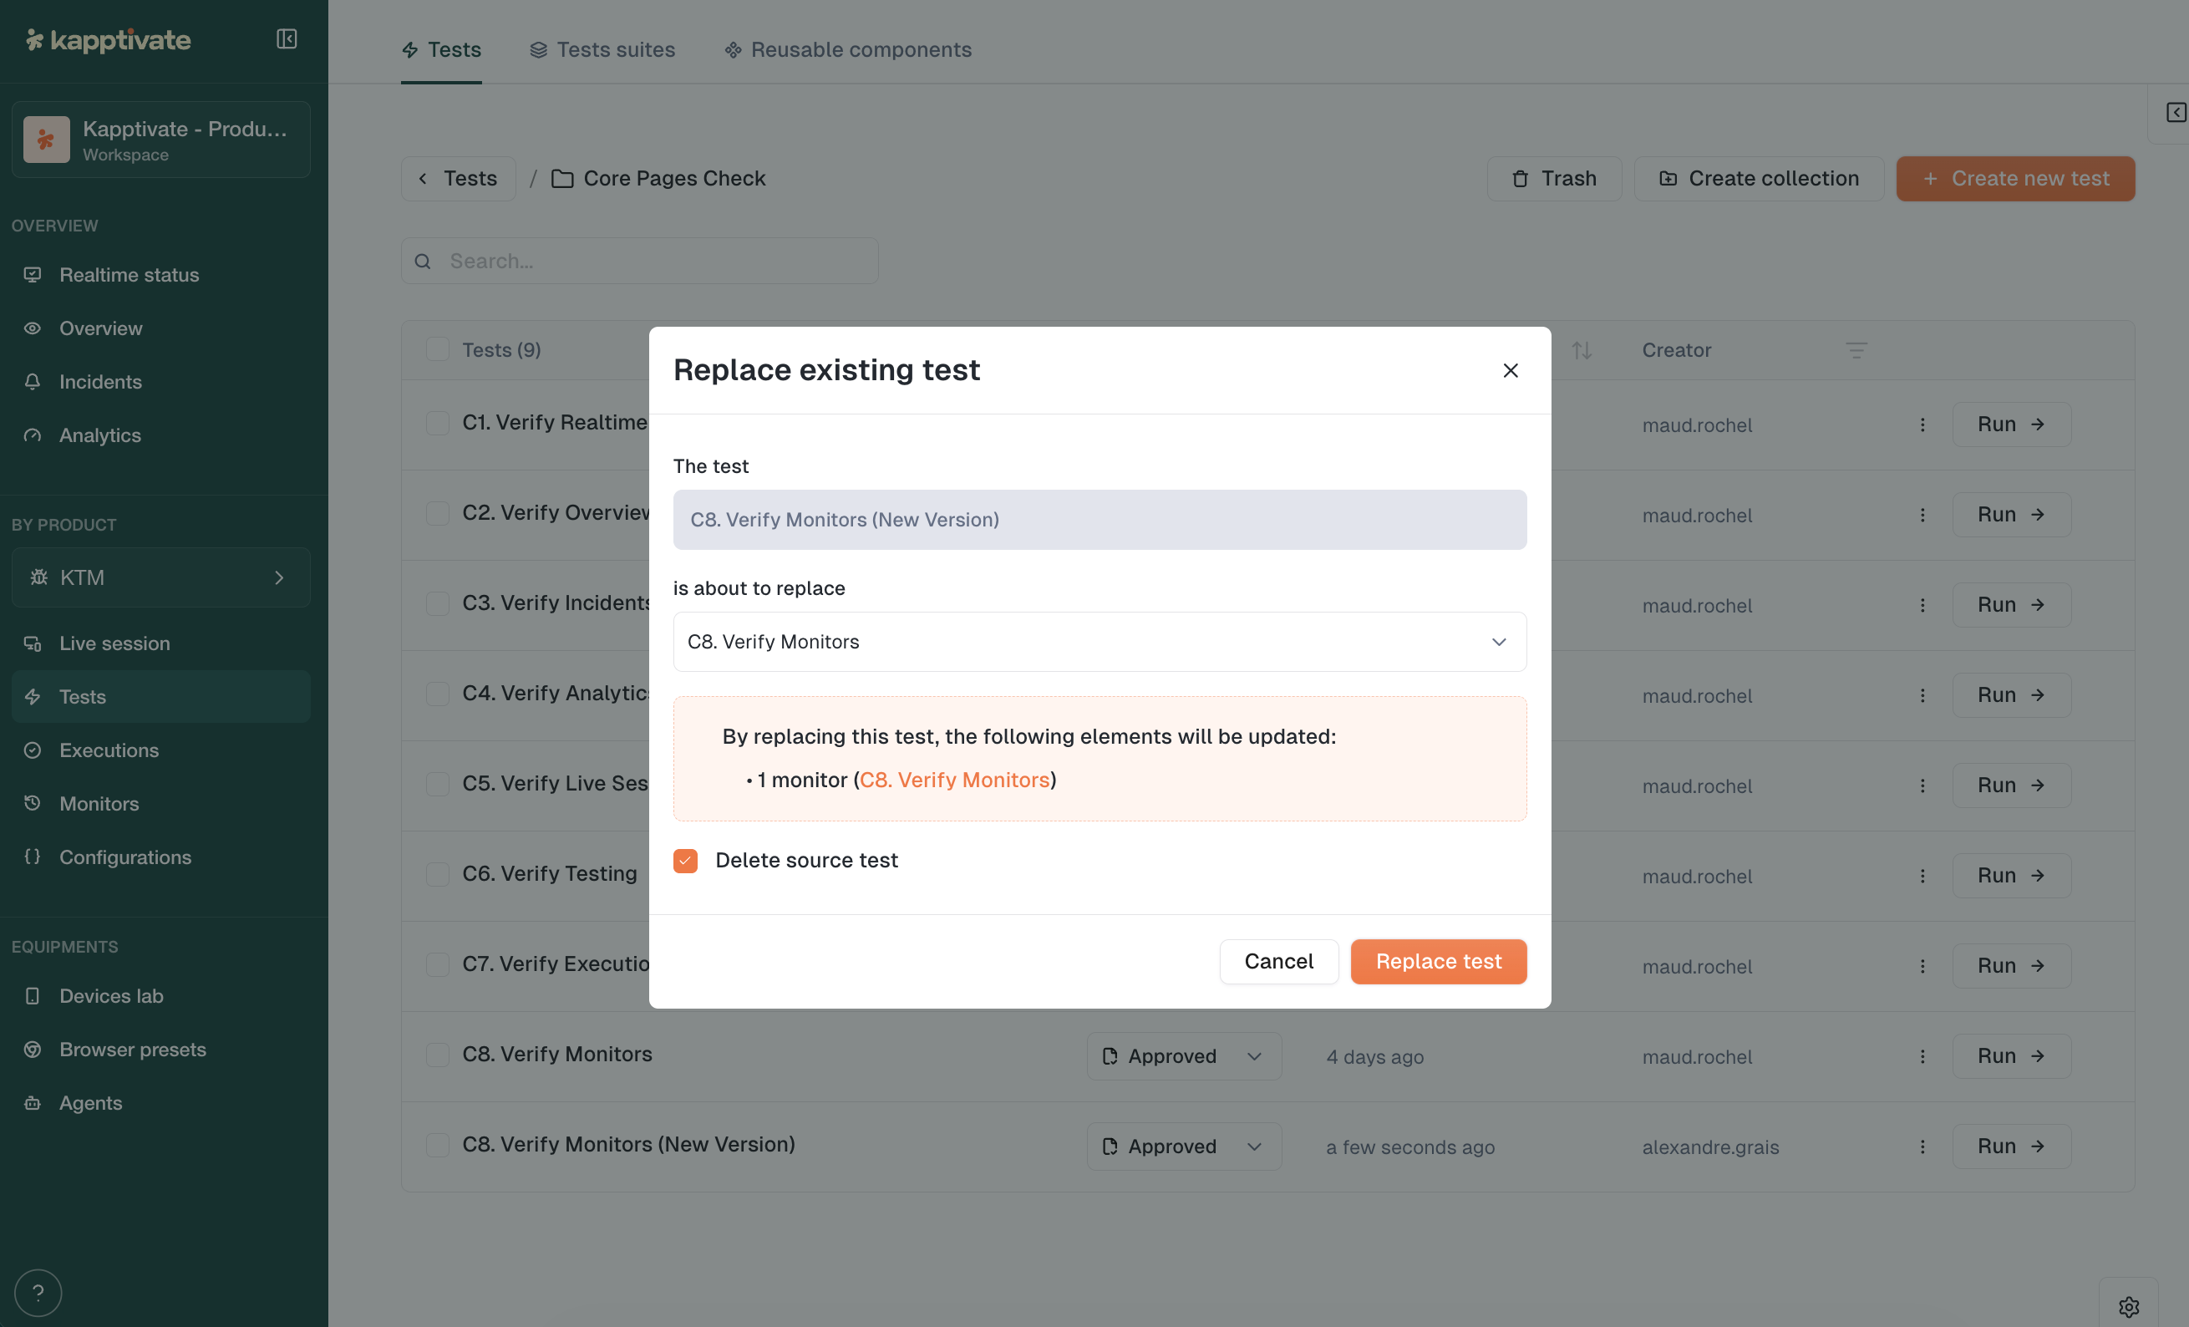Sort the tests table using the sort arrows
Viewport: 2189px width, 1327px height.
point(1582,350)
